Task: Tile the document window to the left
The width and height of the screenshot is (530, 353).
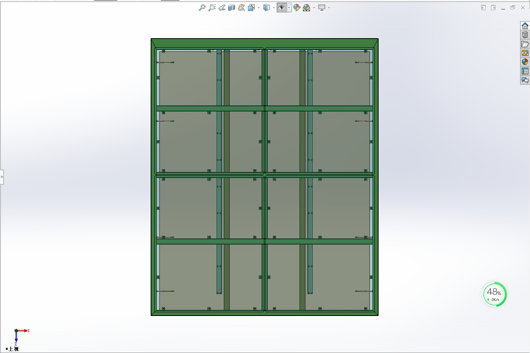Action: click(x=483, y=8)
